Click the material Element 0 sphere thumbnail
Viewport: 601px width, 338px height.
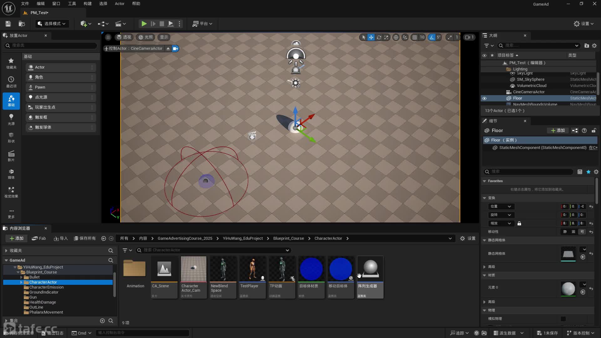coord(568,289)
